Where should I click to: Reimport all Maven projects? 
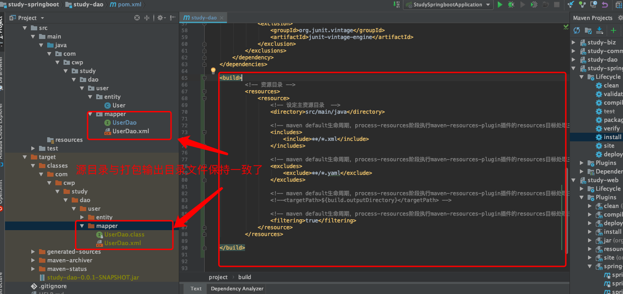click(x=577, y=30)
